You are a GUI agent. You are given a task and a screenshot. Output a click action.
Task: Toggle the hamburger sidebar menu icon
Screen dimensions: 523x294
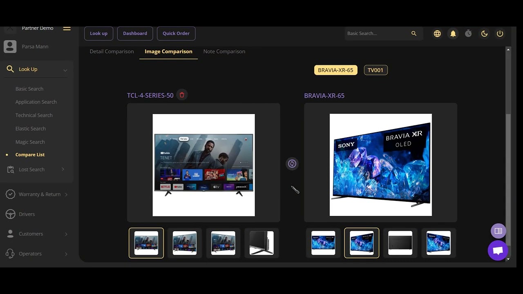click(67, 28)
